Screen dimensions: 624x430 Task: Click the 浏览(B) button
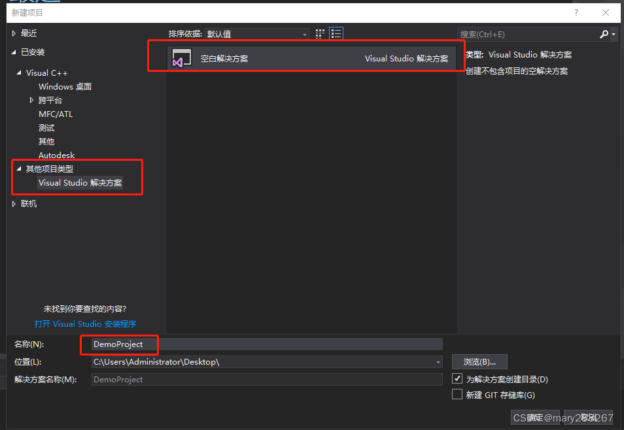pos(479,361)
